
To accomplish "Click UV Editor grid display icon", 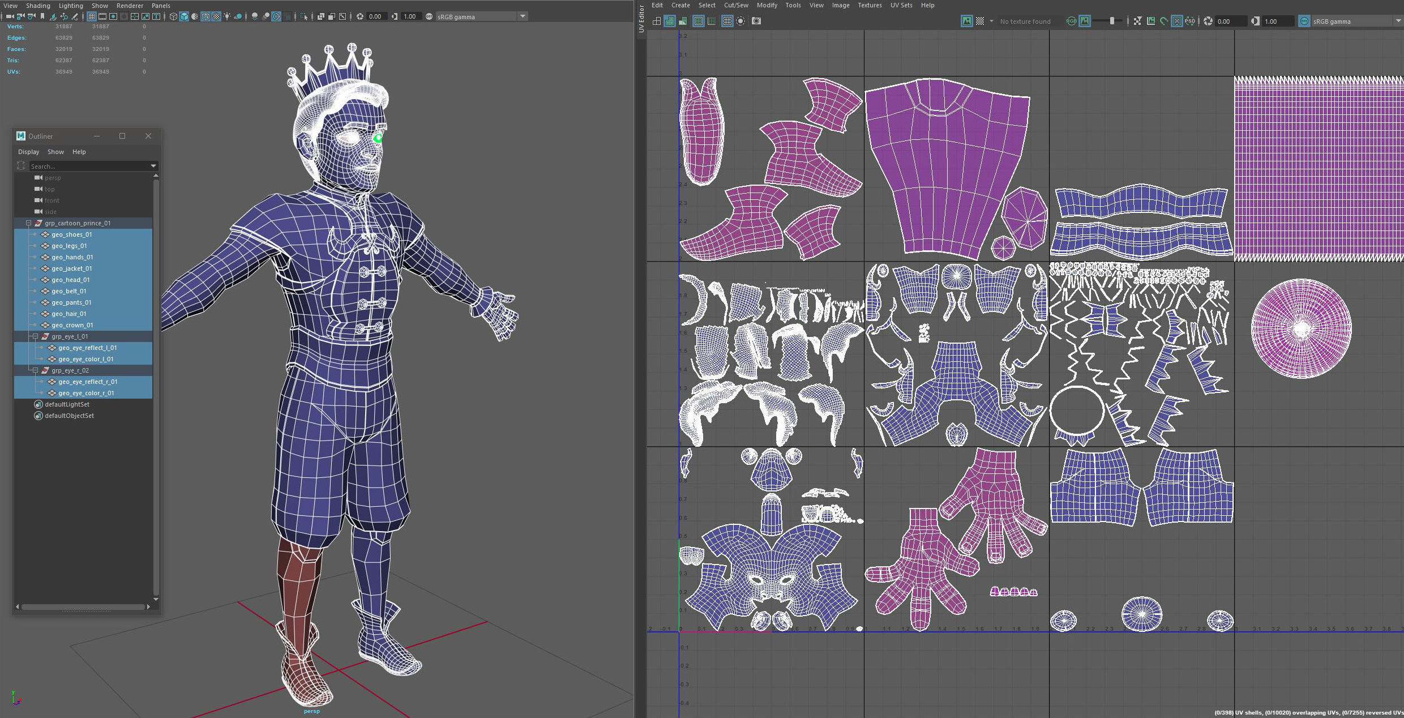I will 727,21.
